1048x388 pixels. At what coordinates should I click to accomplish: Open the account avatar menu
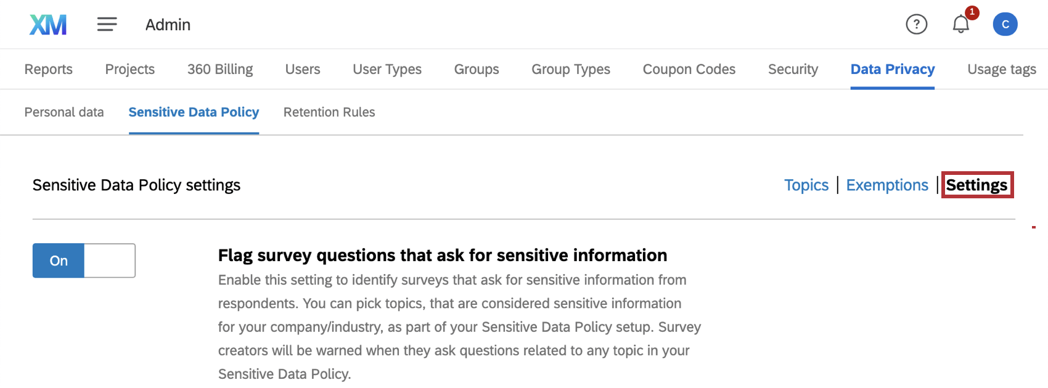(1005, 25)
